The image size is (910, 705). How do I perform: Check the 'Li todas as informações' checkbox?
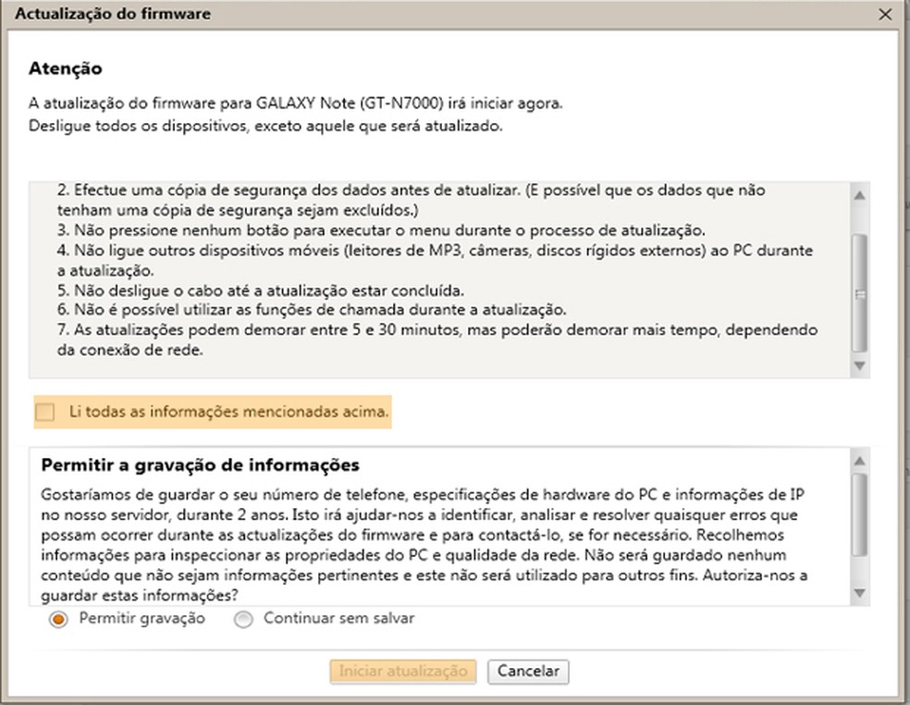click(43, 412)
